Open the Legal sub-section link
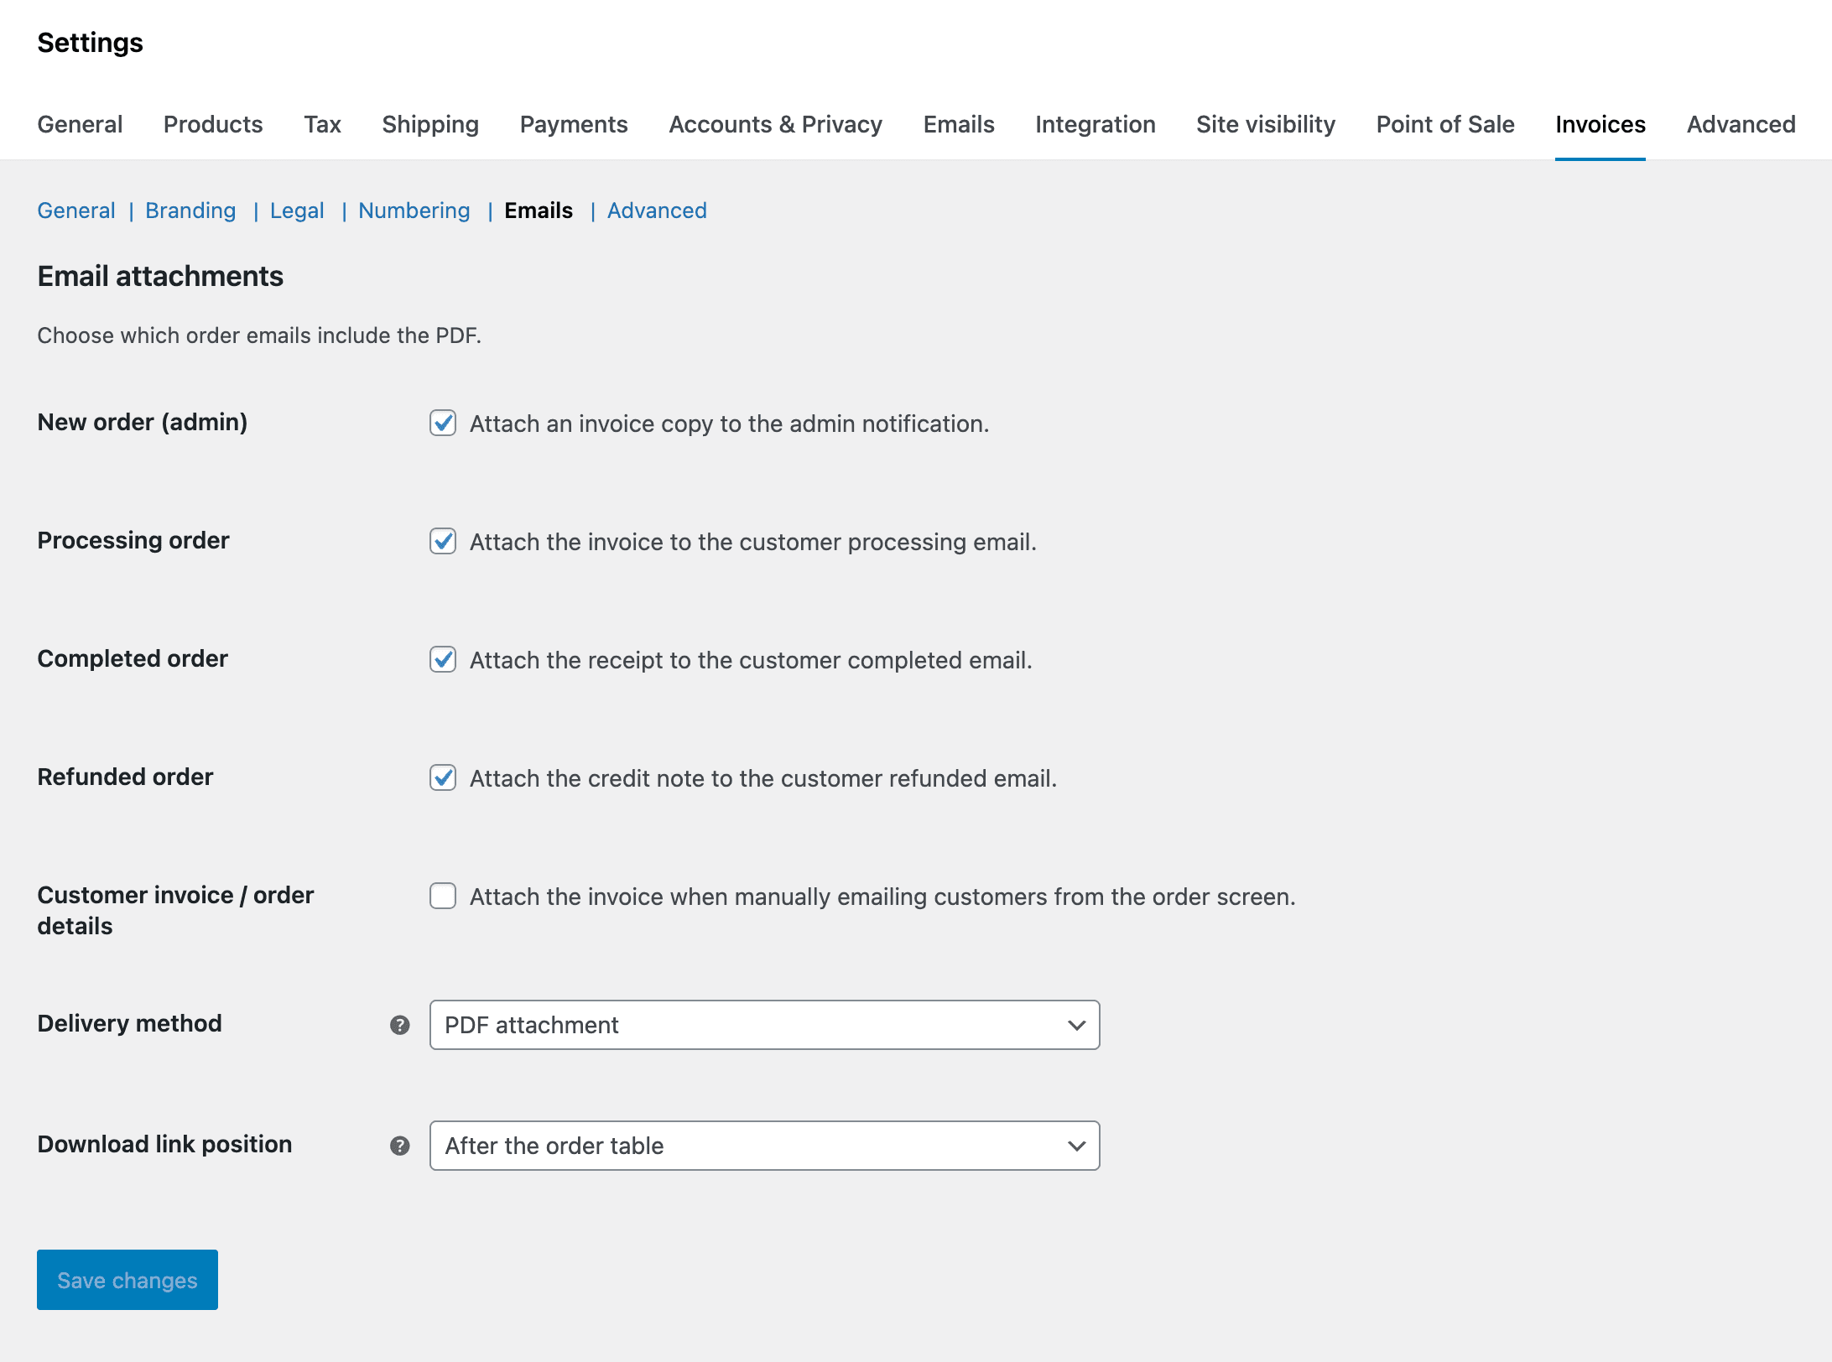This screenshot has width=1832, height=1362. pyautogui.click(x=297, y=211)
